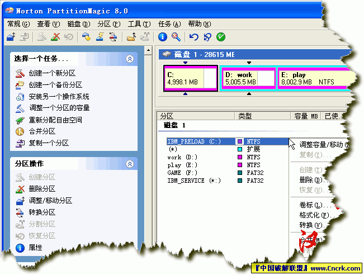
Task: Click the 磁盘 1 - 28615 MB header
Action: (256, 55)
